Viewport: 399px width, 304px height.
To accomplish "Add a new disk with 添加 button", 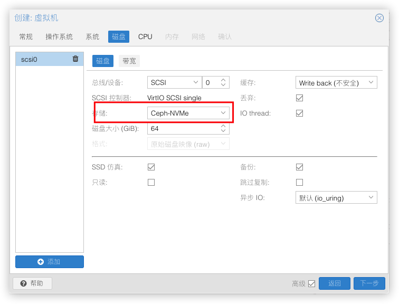I will 50,262.
